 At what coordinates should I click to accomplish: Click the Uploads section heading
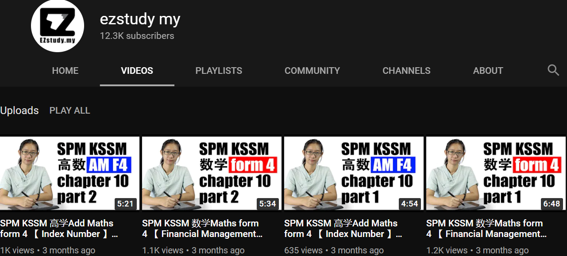point(19,111)
